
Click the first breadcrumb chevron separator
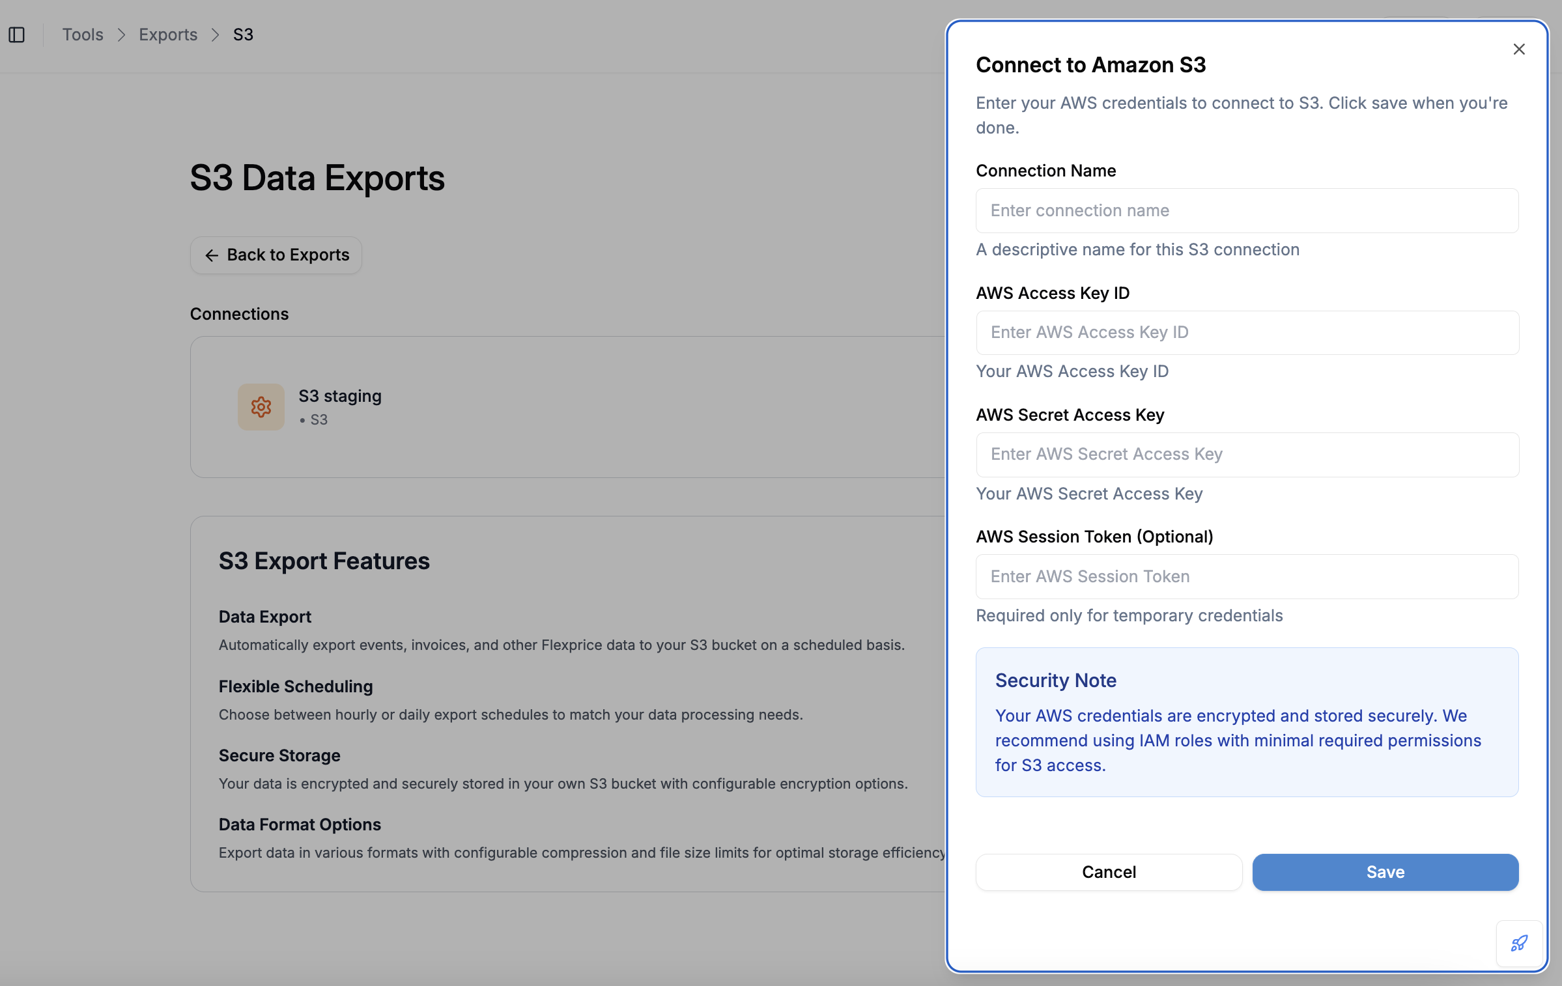click(121, 35)
